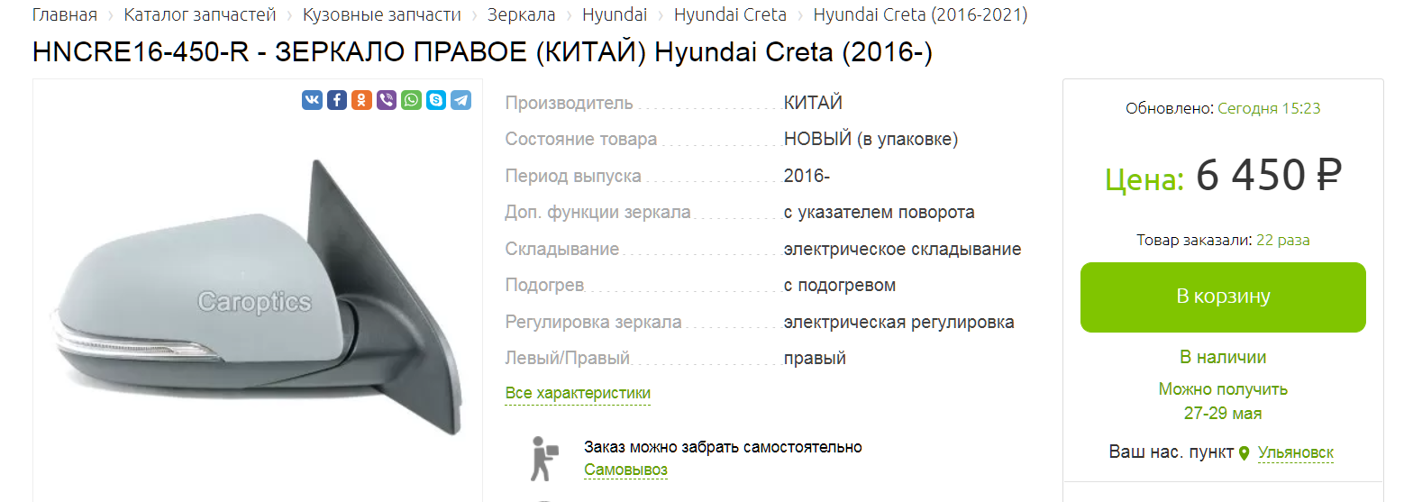Screen dimensions: 1413x502
Task: Open Каталог запчастей breadcrumb
Action: (x=200, y=14)
